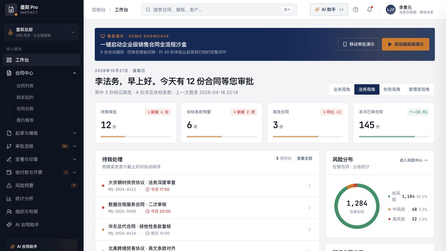The width and height of the screenshot is (446, 251).
Task: Switch to 业务视角 tab
Action: pos(342,89)
